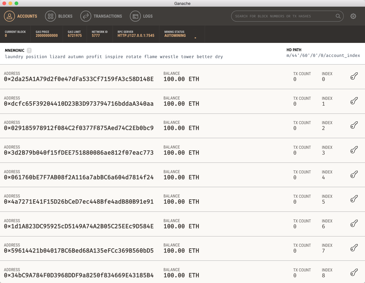Click the AUTOMINING mining status
Image resolution: width=365 pixels, height=283 pixels.
(x=175, y=36)
